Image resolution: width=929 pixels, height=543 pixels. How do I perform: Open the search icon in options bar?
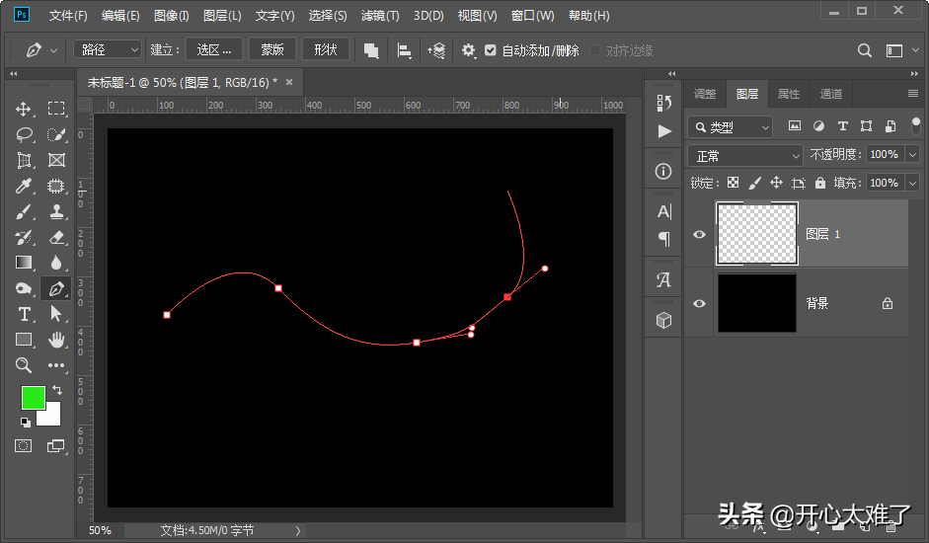865,51
